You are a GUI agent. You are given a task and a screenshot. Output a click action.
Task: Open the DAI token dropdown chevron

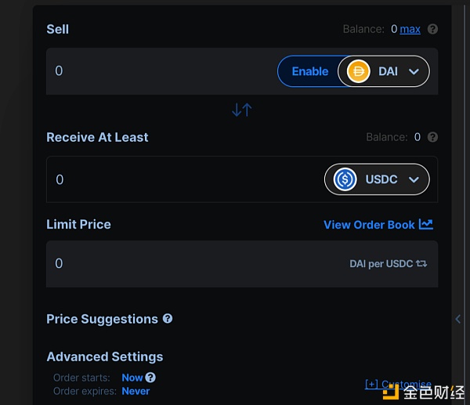click(414, 71)
